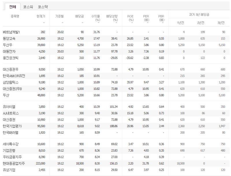Sort by 배당금 arrow

click(x=83, y=23)
